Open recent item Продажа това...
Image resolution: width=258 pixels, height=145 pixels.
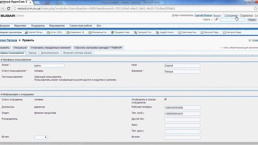pos(121,32)
